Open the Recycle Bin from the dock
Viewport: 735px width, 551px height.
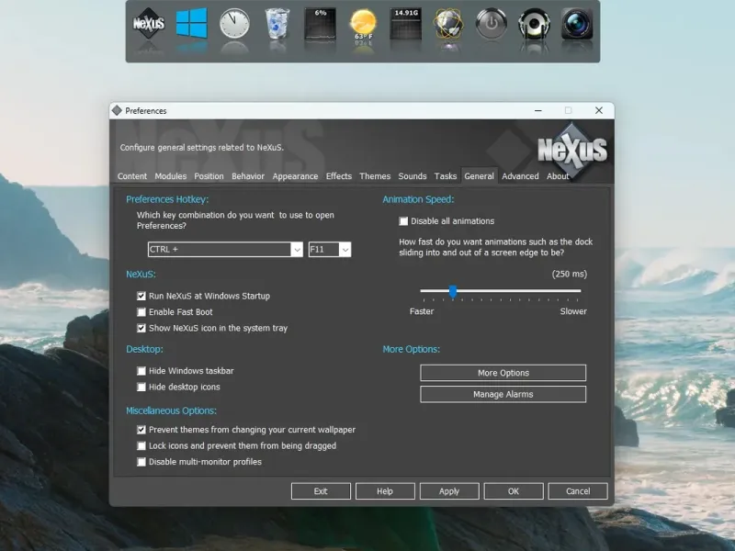[x=277, y=24]
